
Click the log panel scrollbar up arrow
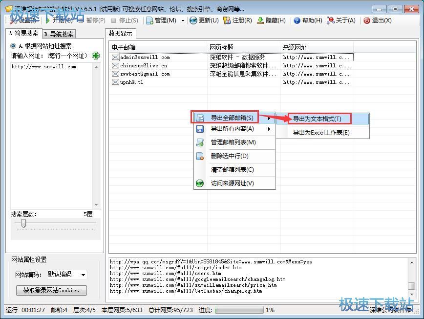pyautogui.click(x=412, y=262)
